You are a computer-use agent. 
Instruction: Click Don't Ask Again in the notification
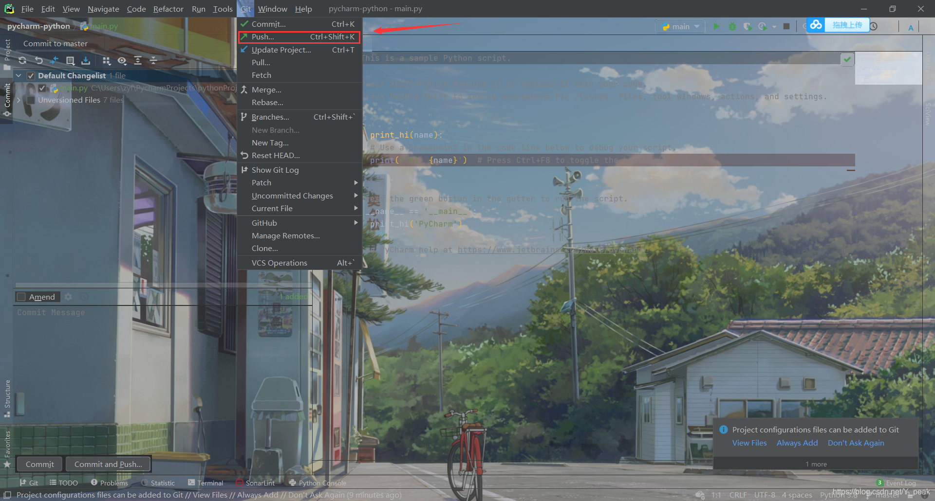click(856, 443)
